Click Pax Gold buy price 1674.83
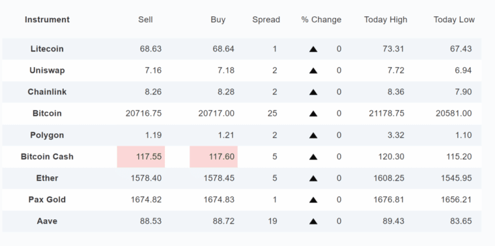Screen dimensions: 495x246 pos(219,199)
